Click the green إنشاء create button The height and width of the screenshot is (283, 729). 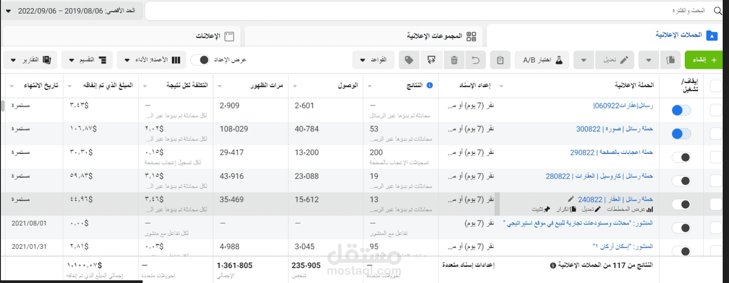[704, 60]
